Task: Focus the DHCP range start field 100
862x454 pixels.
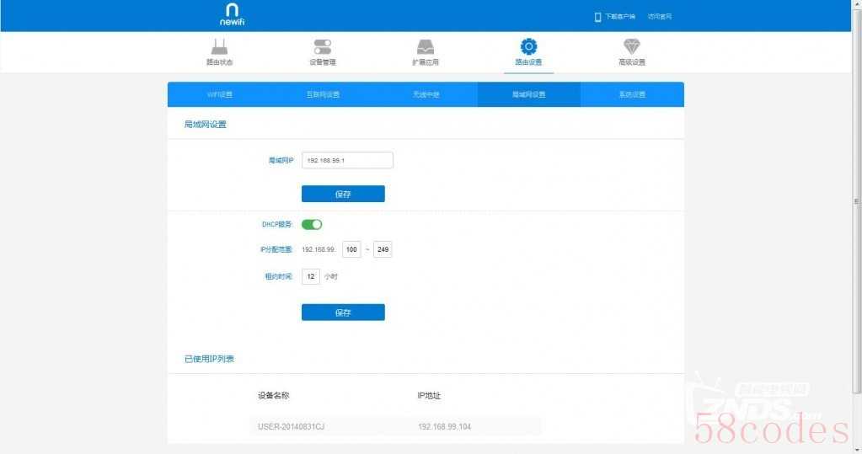Action: point(351,250)
